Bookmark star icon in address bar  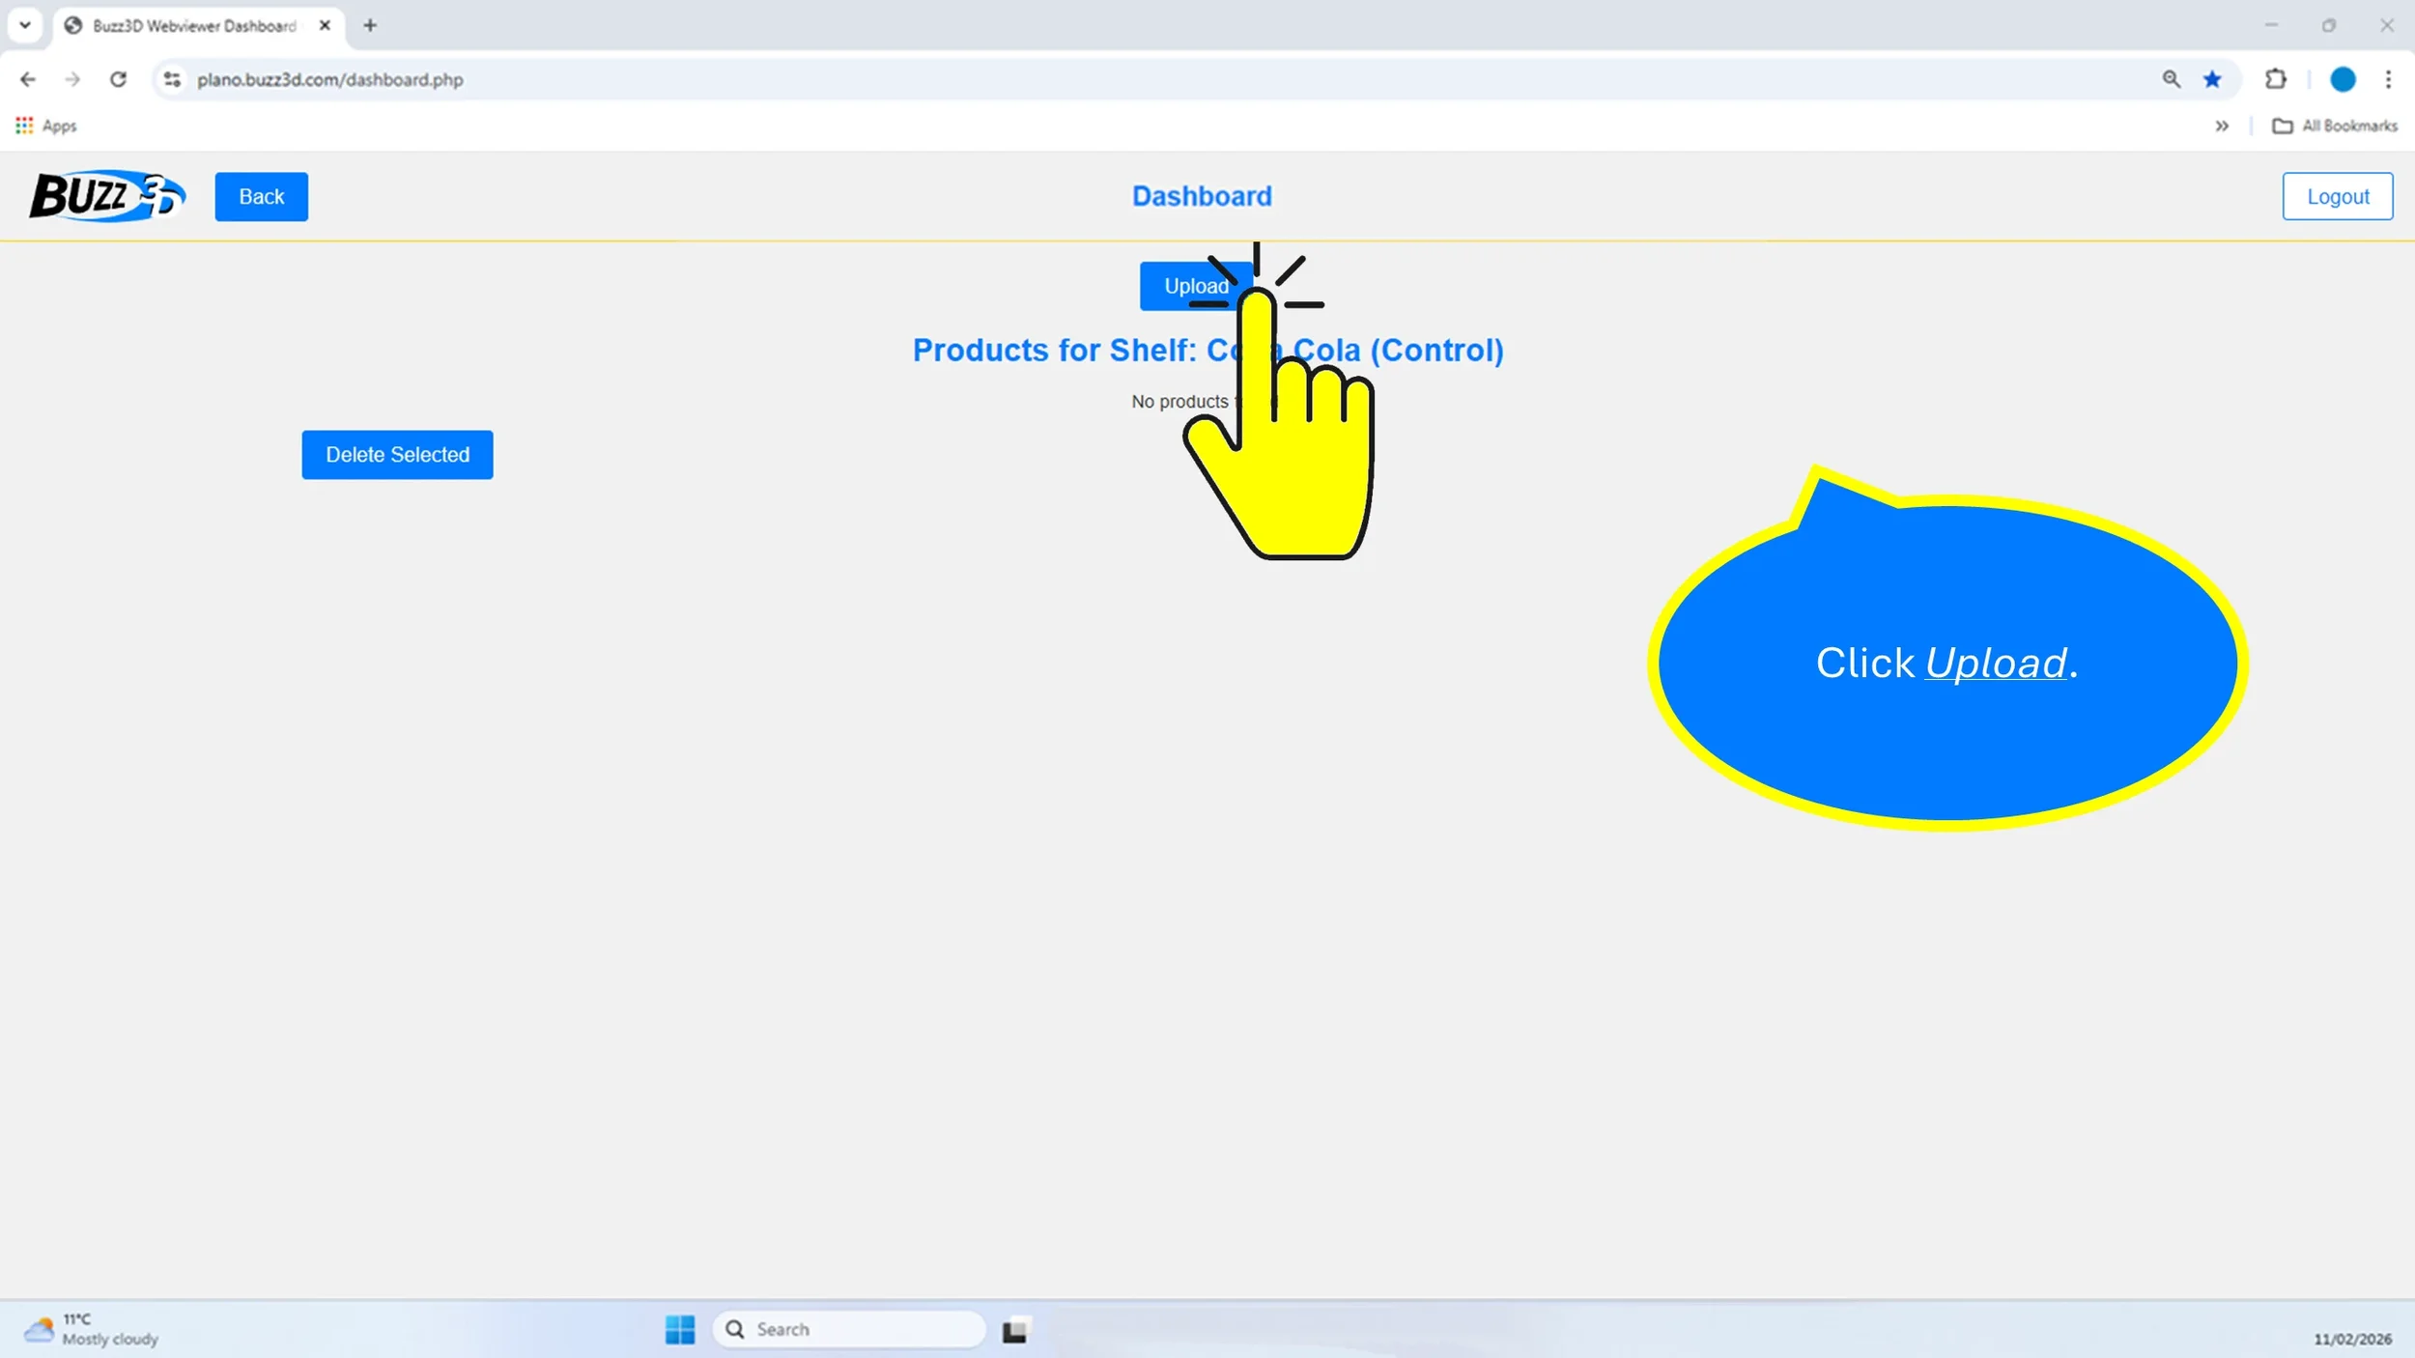point(2212,79)
